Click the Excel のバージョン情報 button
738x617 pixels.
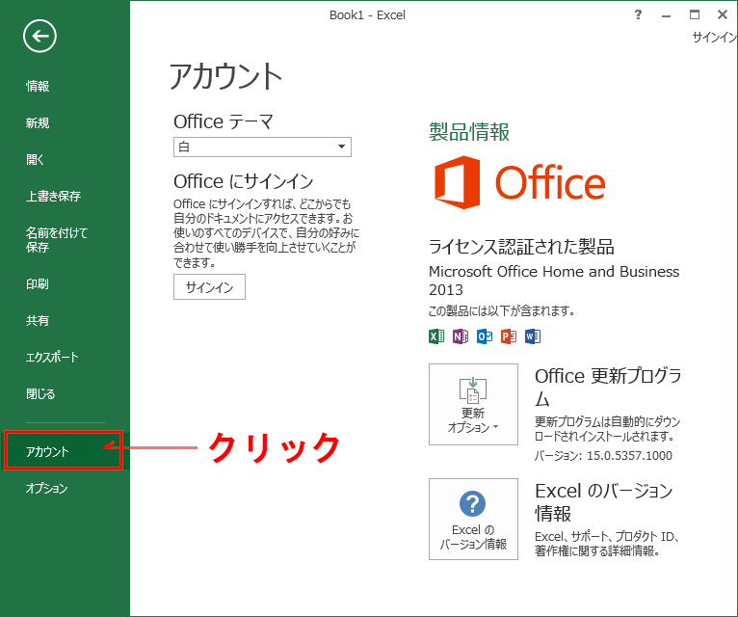click(473, 519)
